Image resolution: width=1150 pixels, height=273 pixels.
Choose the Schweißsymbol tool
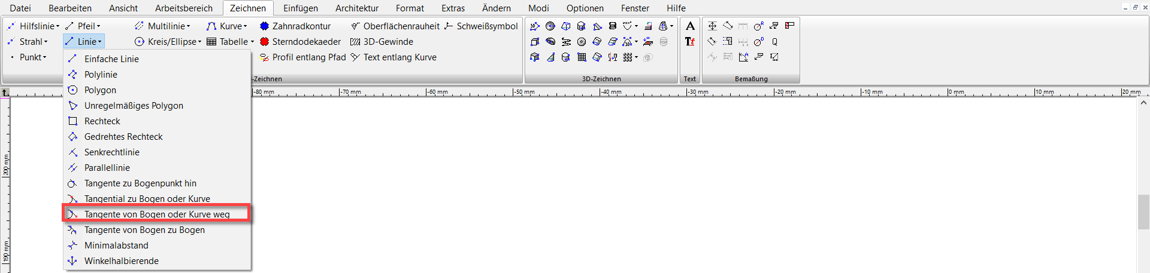pos(481,26)
